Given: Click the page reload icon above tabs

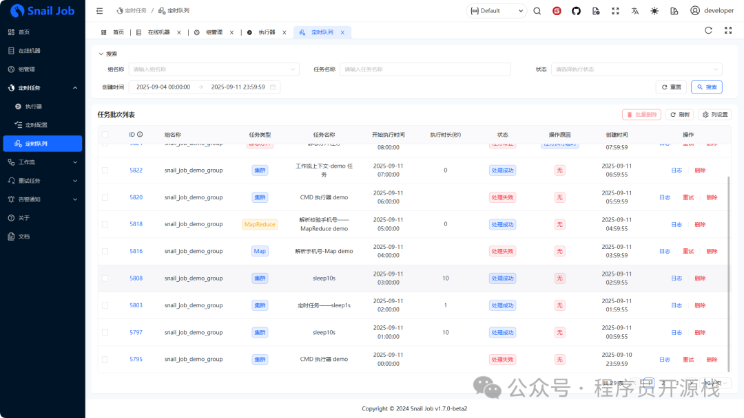Looking at the screenshot, I should pyautogui.click(x=708, y=30).
